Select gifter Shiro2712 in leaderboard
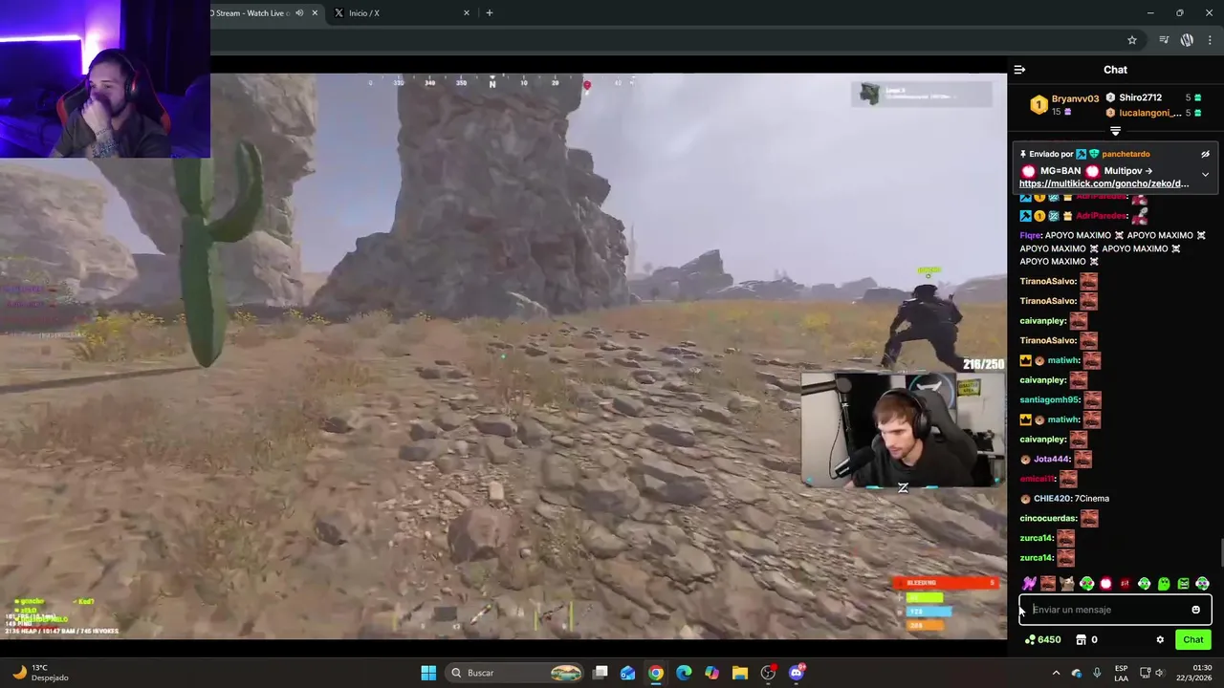 pyautogui.click(x=1140, y=97)
